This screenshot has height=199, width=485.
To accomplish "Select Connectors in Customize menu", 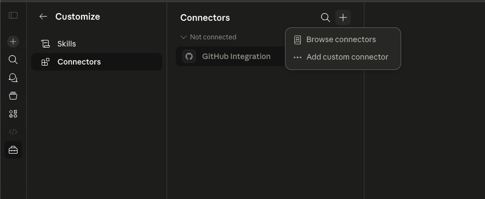I will (x=96, y=62).
